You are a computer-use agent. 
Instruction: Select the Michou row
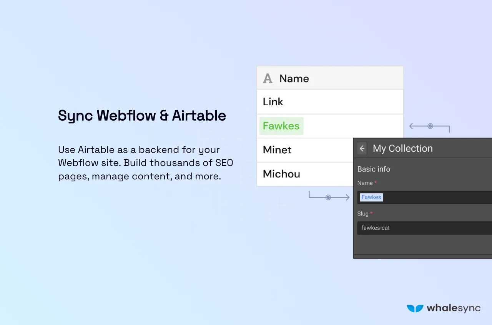pyautogui.click(x=305, y=174)
